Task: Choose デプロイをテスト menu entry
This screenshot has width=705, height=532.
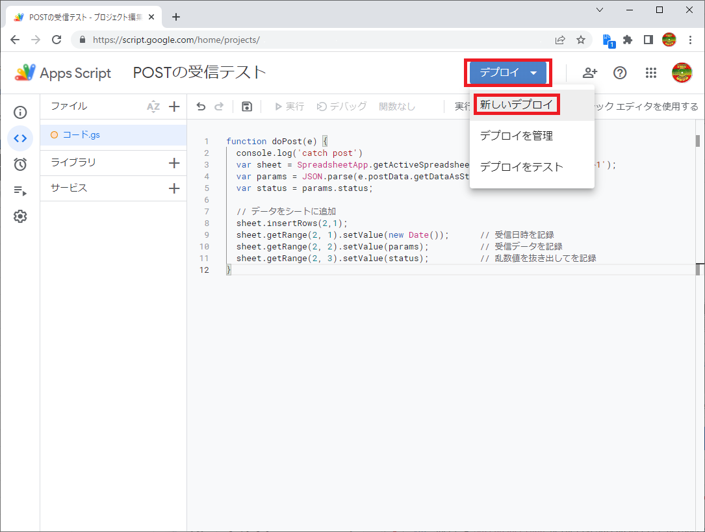Action: 521,167
